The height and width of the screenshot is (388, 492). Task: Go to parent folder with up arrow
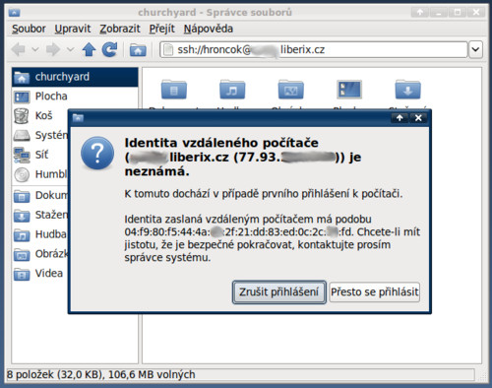tap(89, 50)
